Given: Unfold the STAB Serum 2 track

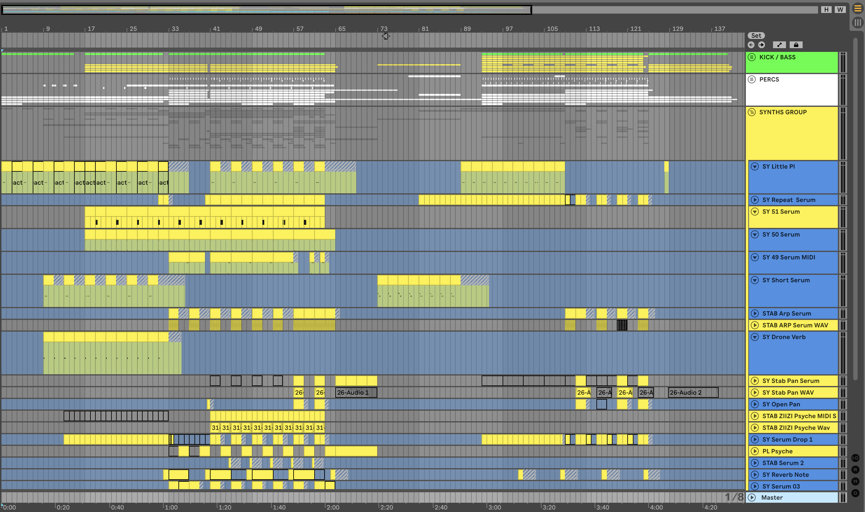Looking at the screenshot, I should coord(755,463).
